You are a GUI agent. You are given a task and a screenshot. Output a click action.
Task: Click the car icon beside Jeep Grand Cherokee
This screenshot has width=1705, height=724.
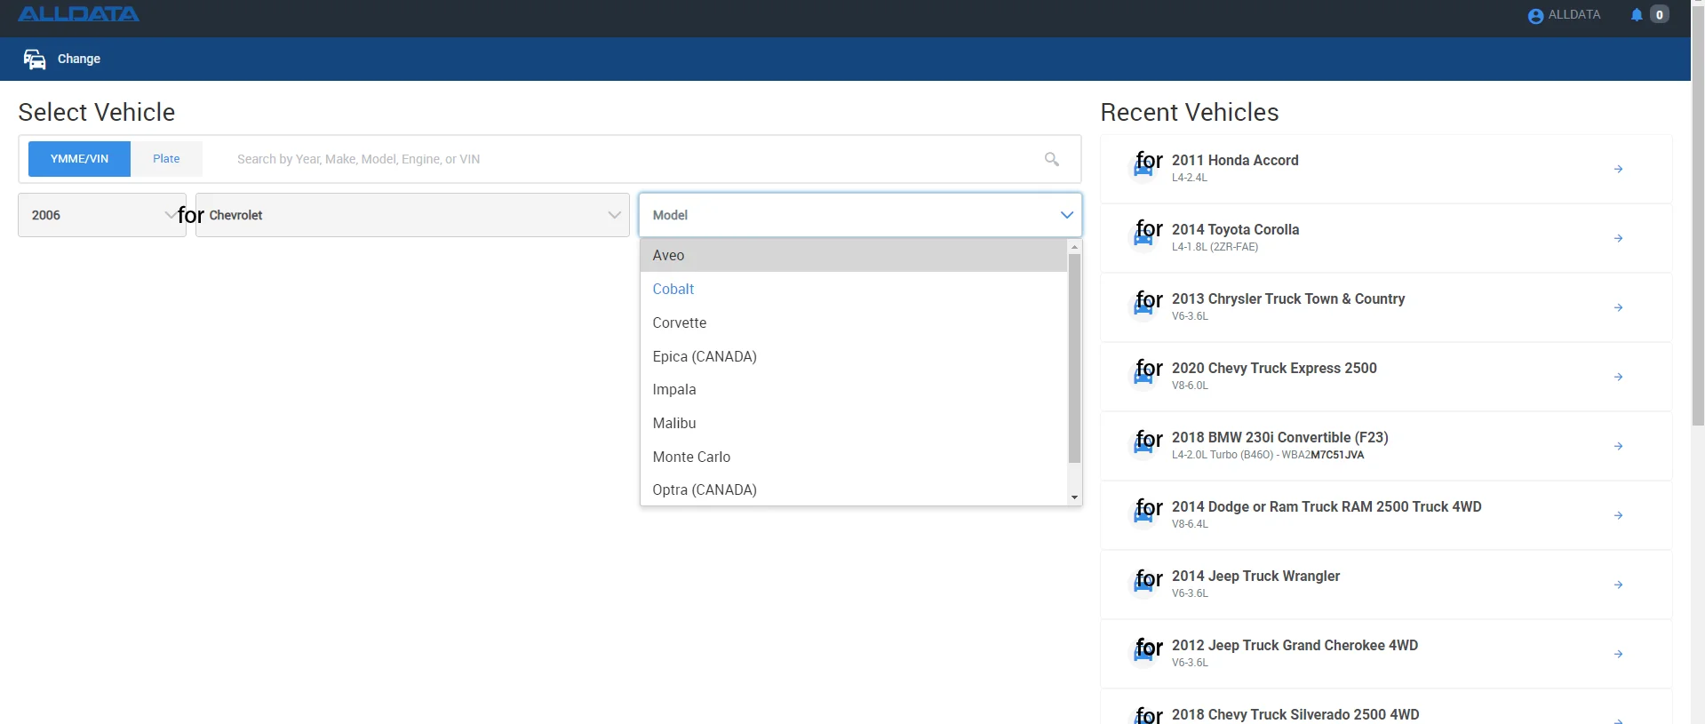tap(1143, 654)
